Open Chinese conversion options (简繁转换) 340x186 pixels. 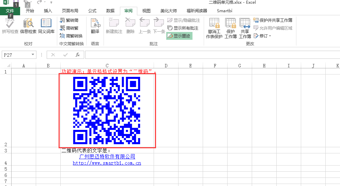pyautogui.click(x=71, y=36)
